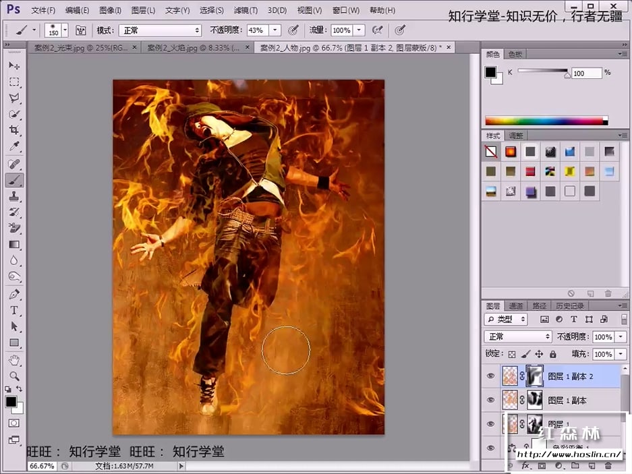Viewport: 632px width, 474px height.
Task: Select the Eyedropper tool
Action: click(x=14, y=146)
